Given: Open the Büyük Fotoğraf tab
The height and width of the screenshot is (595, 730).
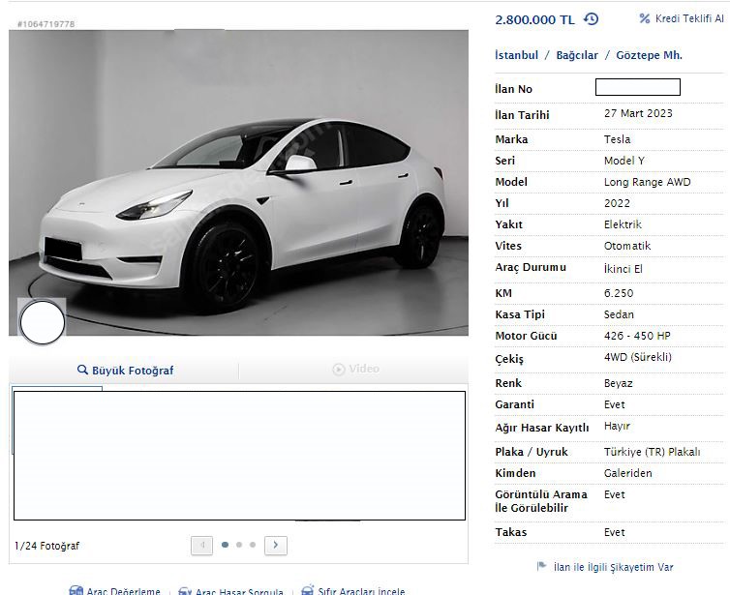Looking at the screenshot, I should pyautogui.click(x=133, y=371).
